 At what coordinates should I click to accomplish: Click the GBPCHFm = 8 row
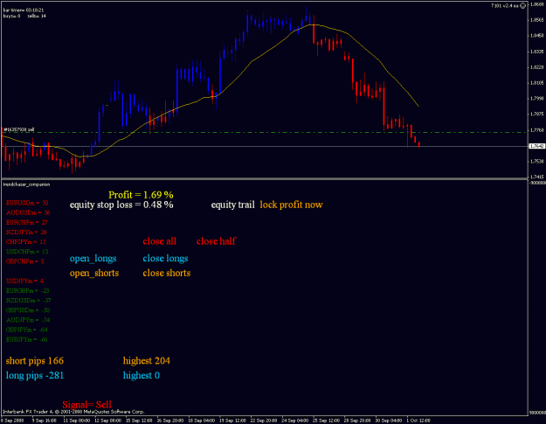25,261
